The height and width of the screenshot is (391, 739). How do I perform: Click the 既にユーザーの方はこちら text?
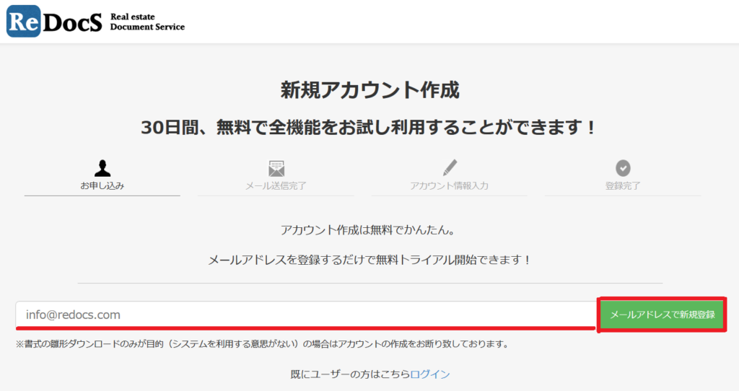[350, 374]
